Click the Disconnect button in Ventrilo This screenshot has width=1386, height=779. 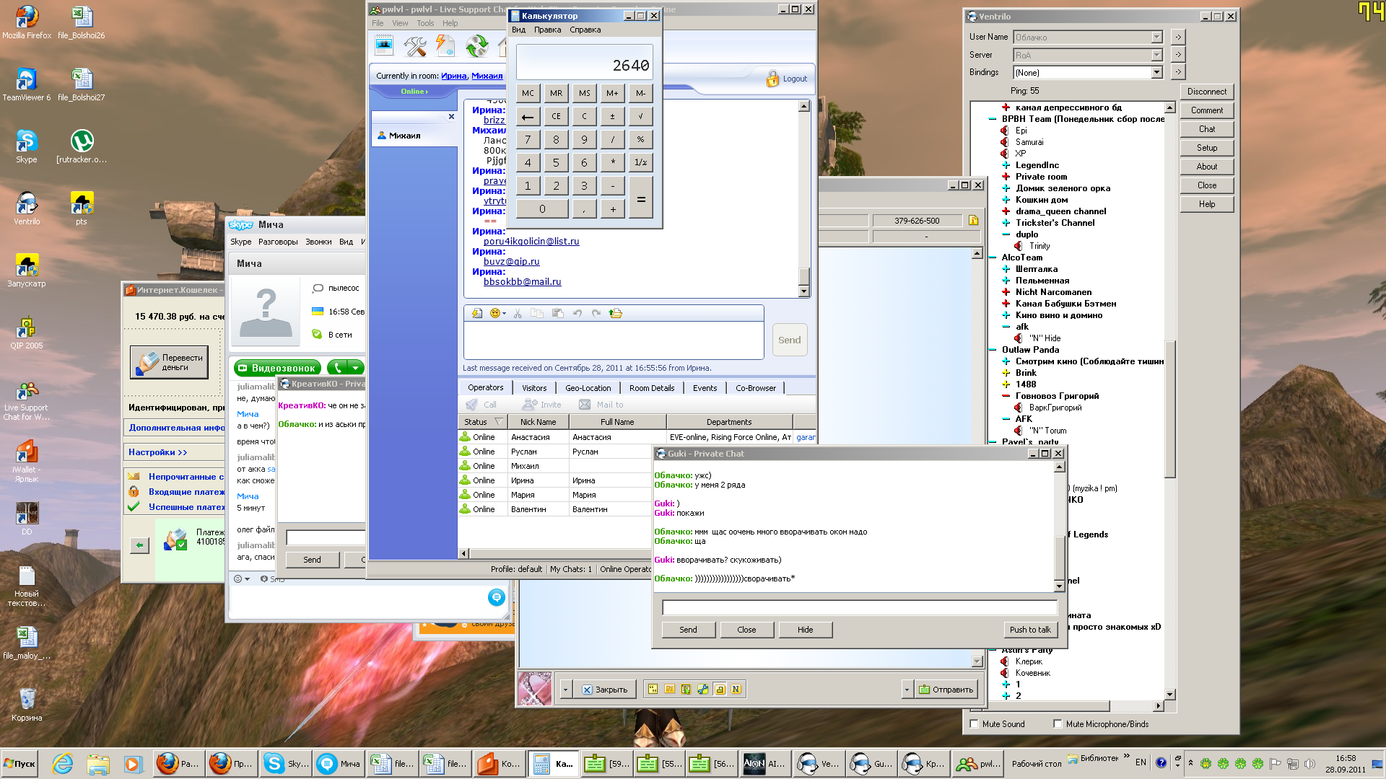(1207, 92)
